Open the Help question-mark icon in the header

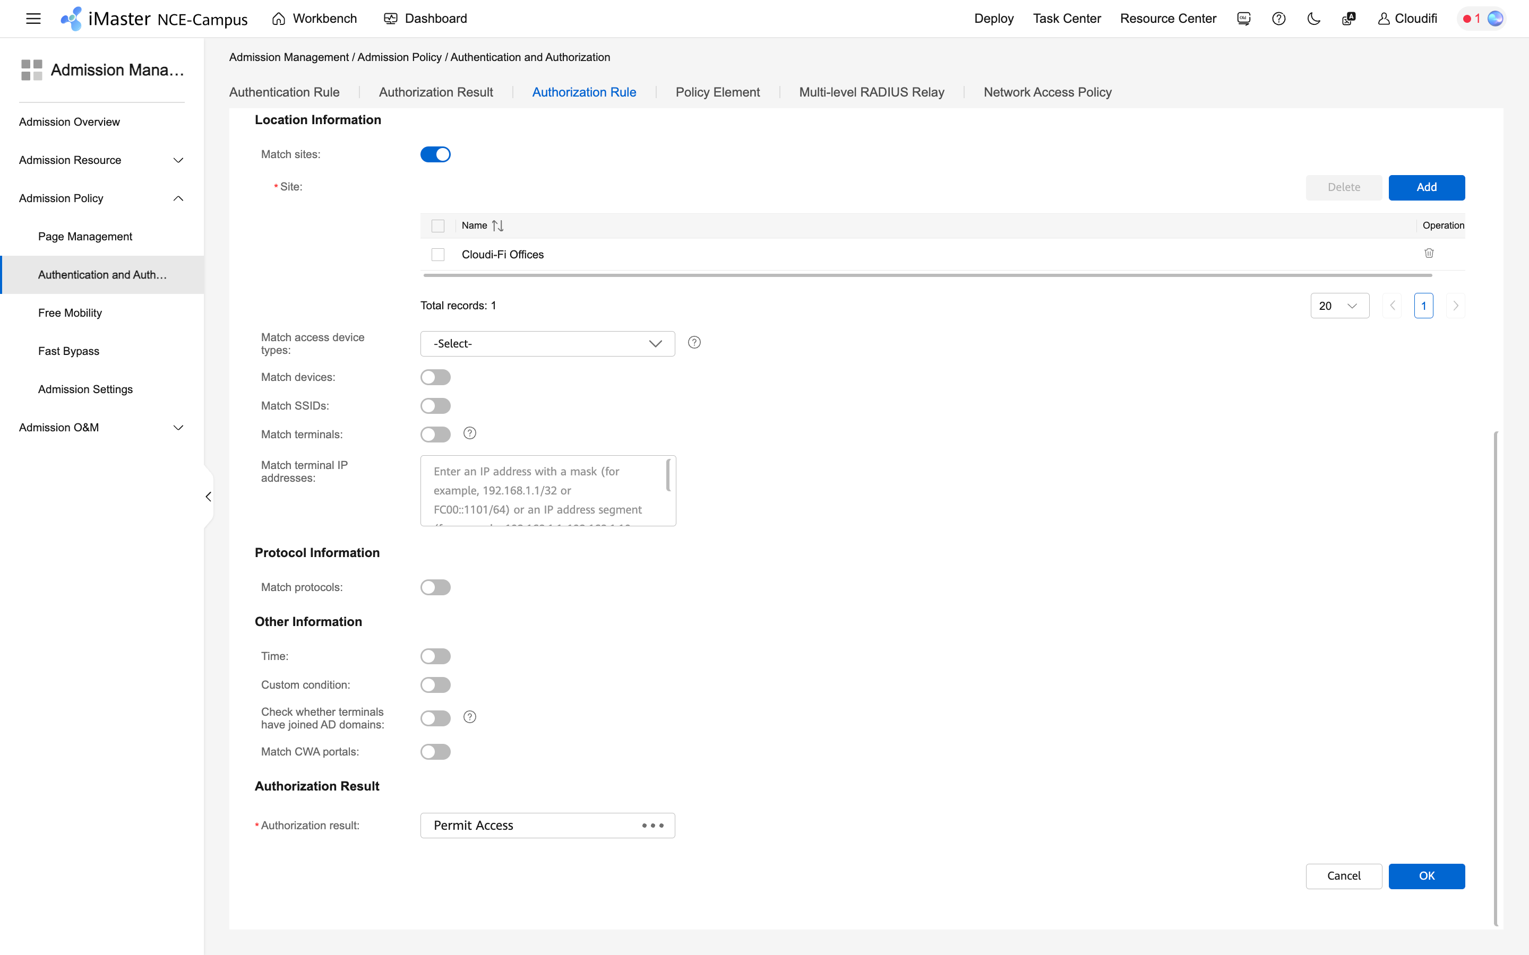coord(1278,19)
